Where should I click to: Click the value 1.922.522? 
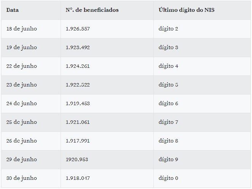coord(78,85)
